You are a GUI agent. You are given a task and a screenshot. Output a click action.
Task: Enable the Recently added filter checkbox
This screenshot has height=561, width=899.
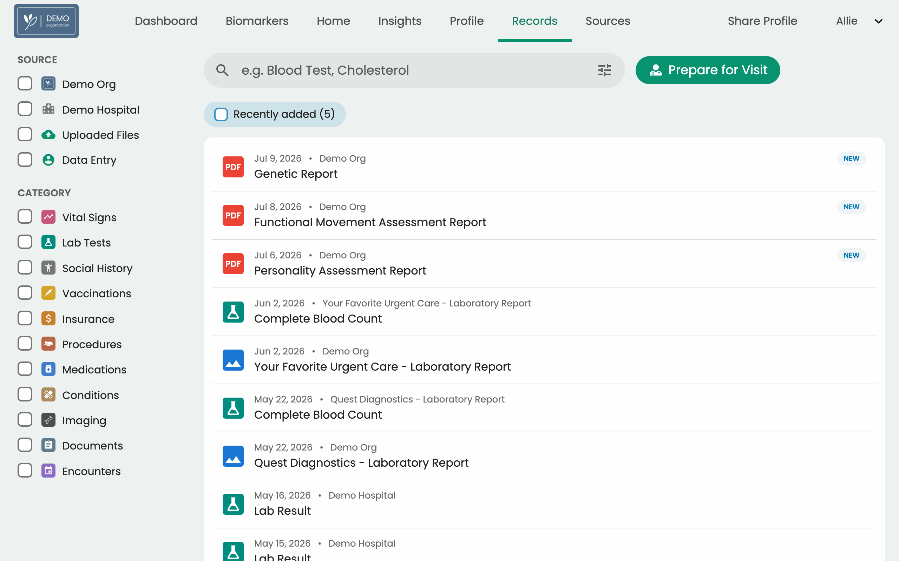click(x=221, y=114)
